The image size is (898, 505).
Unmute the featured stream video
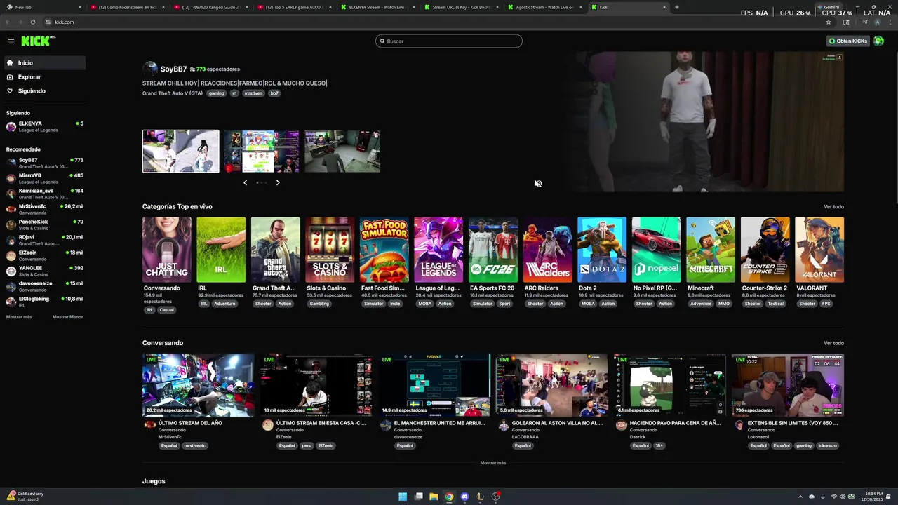click(x=538, y=184)
